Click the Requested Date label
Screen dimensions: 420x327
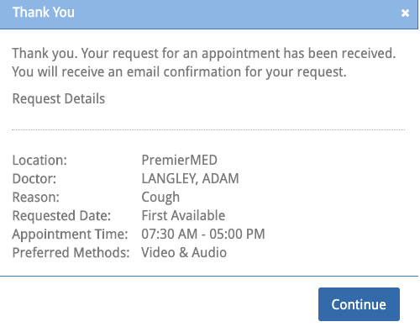pos(61,215)
